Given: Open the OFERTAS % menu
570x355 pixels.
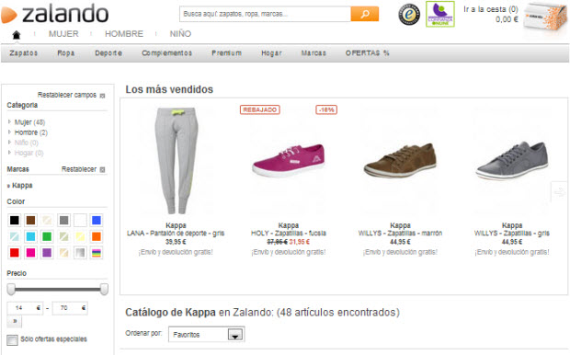Looking at the screenshot, I should click(367, 53).
